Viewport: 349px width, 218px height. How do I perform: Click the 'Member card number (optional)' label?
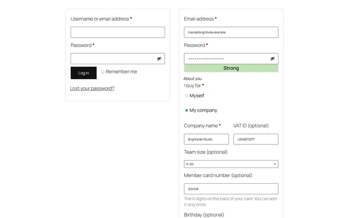pyautogui.click(x=218, y=175)
